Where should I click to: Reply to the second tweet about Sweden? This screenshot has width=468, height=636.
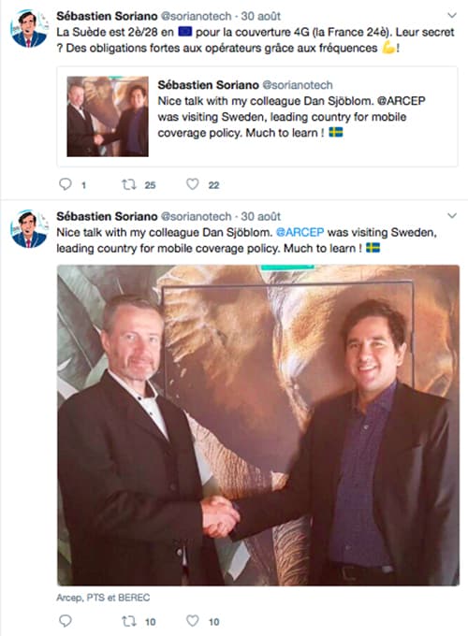(x=66, y=621)
